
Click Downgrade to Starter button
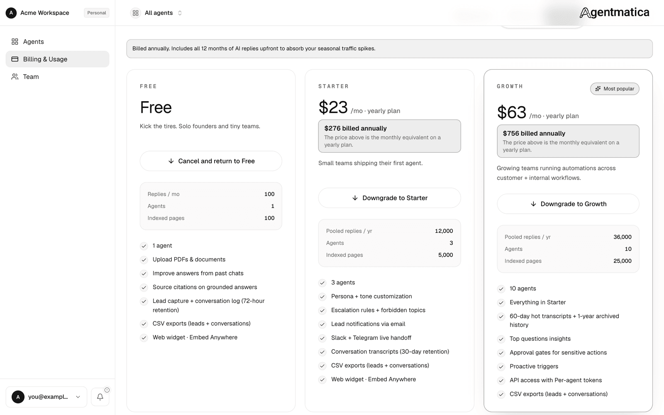pyautogui.click(x=389, y=198)
